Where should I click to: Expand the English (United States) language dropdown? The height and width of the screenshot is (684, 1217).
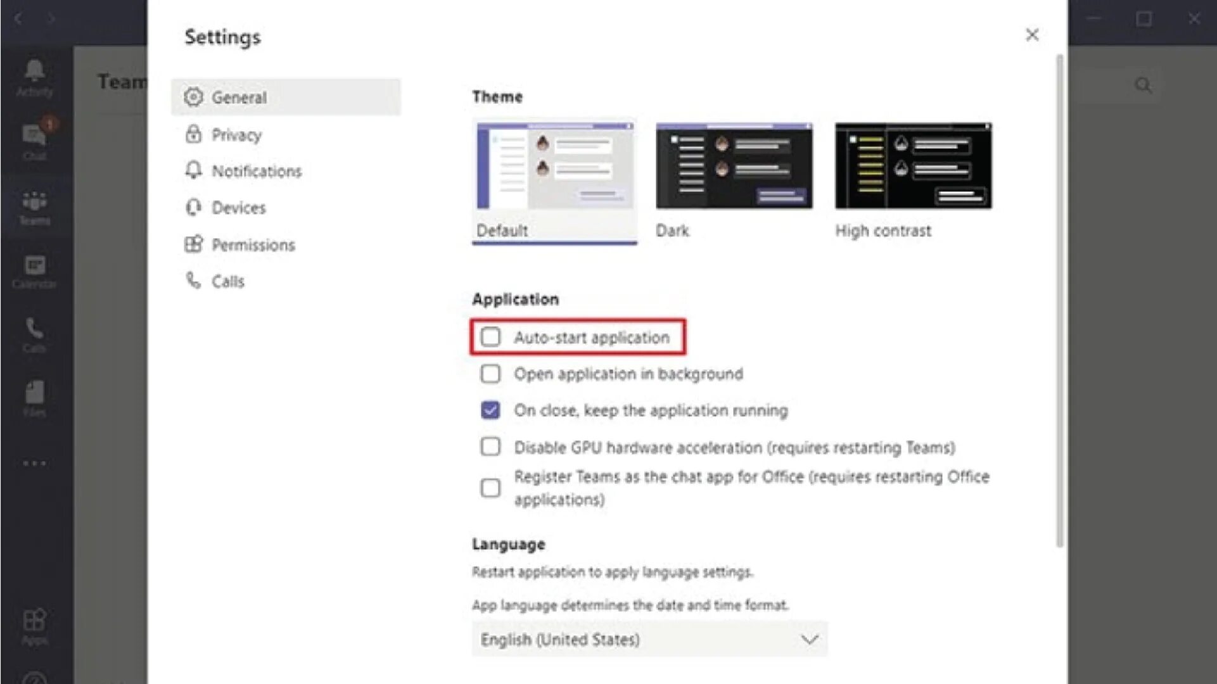(x=649, y=639)
